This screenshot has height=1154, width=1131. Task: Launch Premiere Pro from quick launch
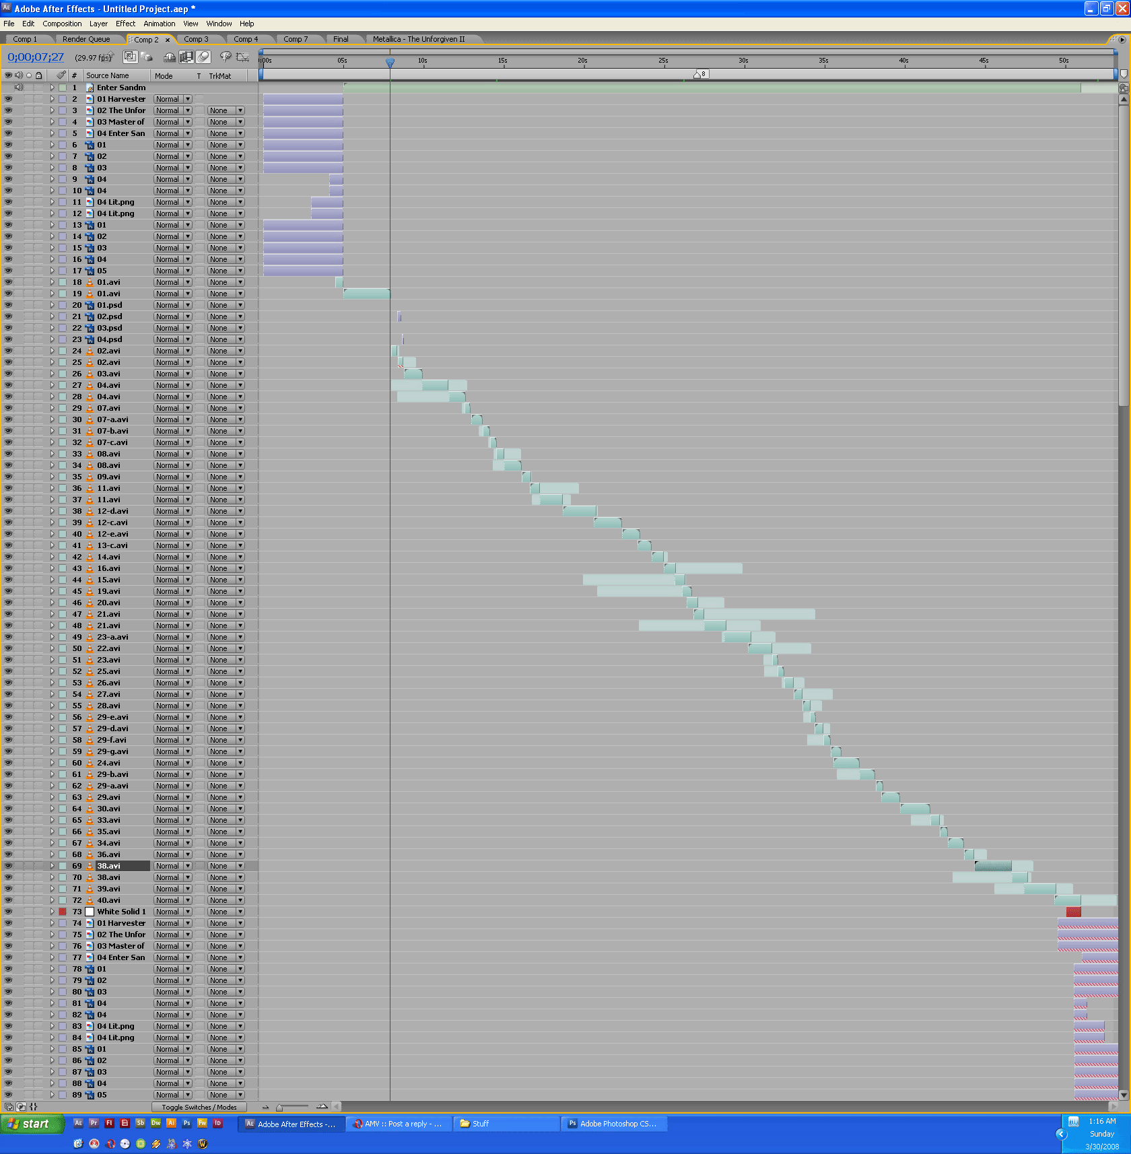[94, 1123]
